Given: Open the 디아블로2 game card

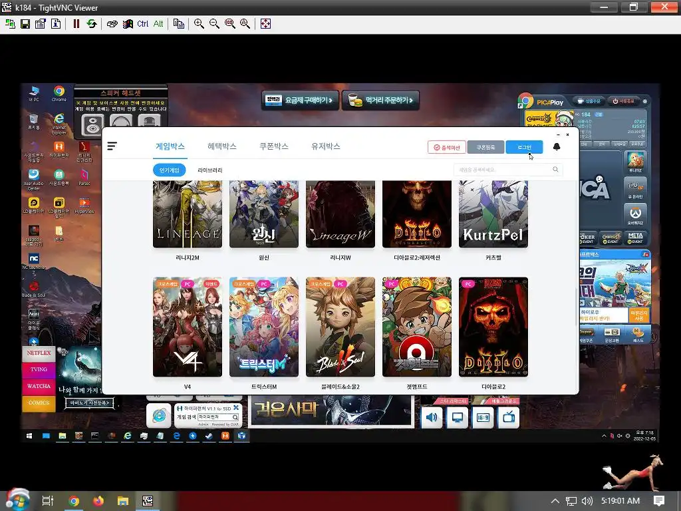Looking at the screenshot, I should 493,327.
